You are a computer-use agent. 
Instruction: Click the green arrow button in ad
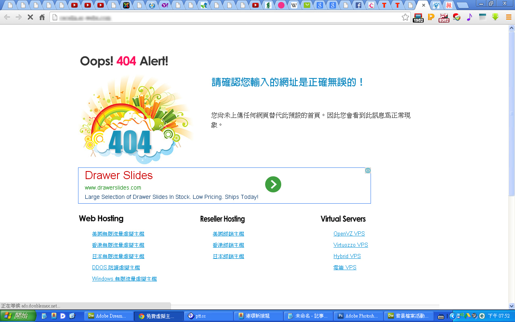click(273, 184)
